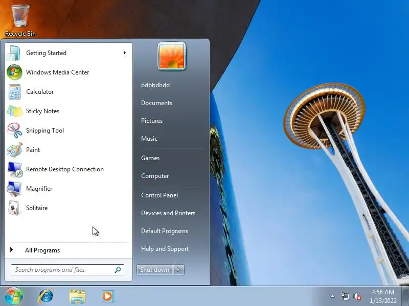Viewport: 409px width, 306px height.
Task: Open Documents from the Start menu
Action: pos(157,103)
